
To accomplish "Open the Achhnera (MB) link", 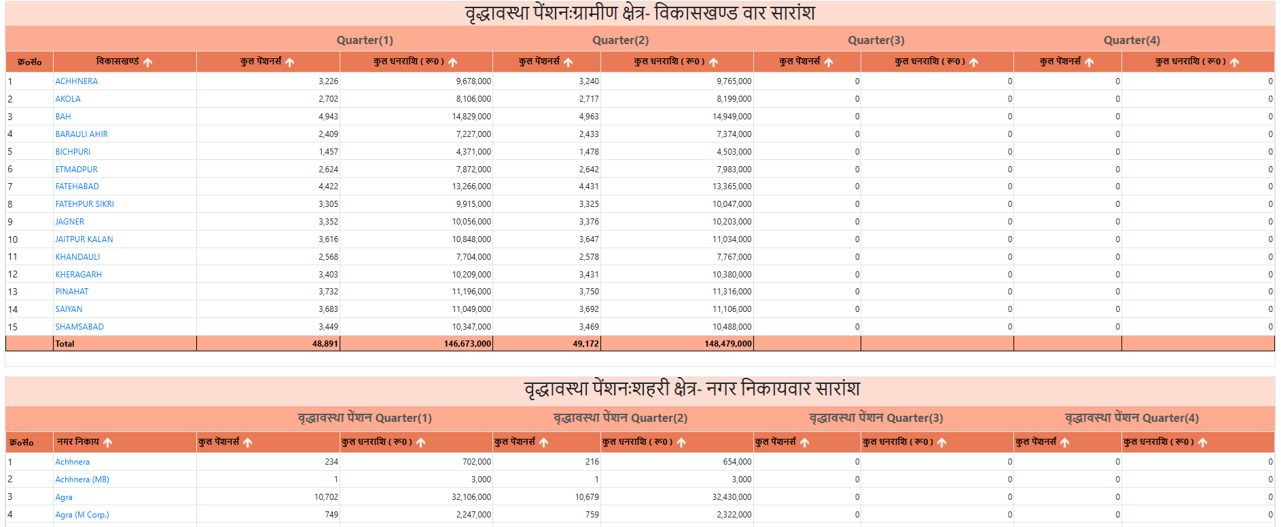I will tap(82, 480).
